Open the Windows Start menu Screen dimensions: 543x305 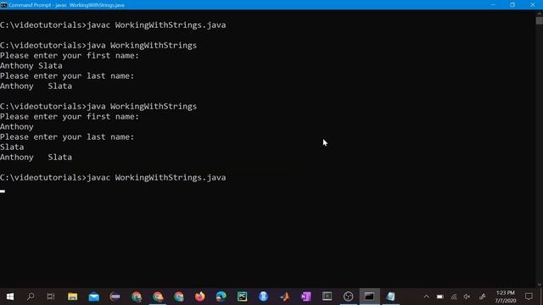pyautogui.click(x=10, y=297)
